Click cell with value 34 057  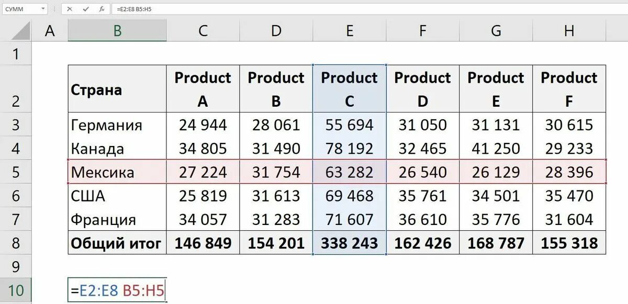click(203, 219)
